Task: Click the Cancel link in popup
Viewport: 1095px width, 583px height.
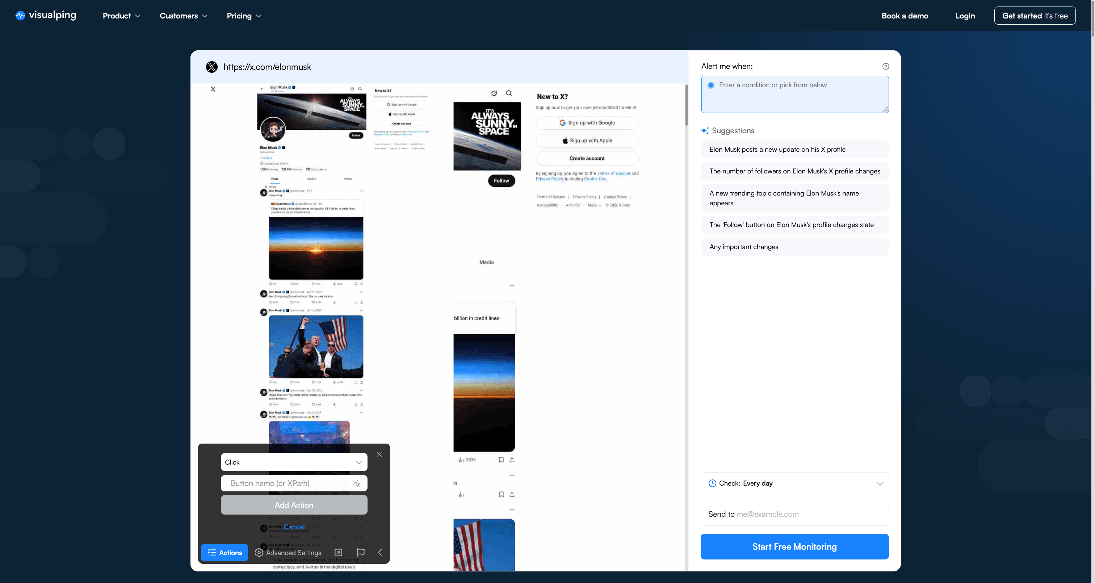Action: [294, 527]
